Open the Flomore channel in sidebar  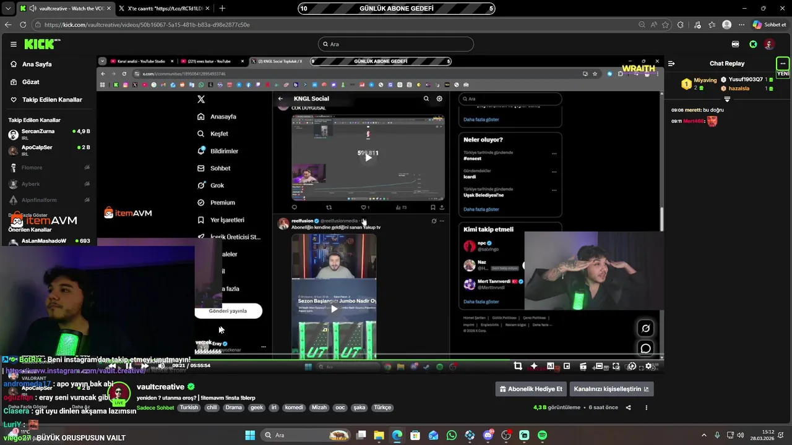(48, 167)
